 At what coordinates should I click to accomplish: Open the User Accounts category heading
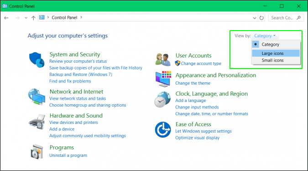tap(193, 55)
